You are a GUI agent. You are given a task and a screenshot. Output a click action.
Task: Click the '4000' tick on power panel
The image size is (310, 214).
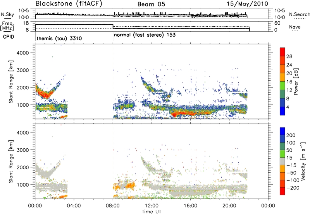point(23,53)
